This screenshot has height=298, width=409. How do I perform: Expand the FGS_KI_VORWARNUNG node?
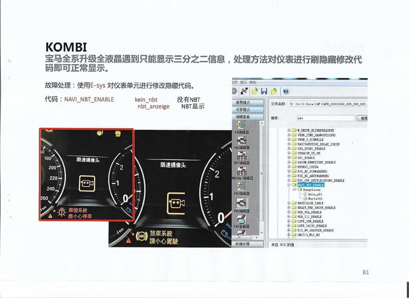coord(289,171)
